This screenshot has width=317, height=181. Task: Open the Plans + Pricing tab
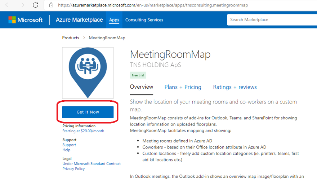pyautogui.click(x=183, y=87)
